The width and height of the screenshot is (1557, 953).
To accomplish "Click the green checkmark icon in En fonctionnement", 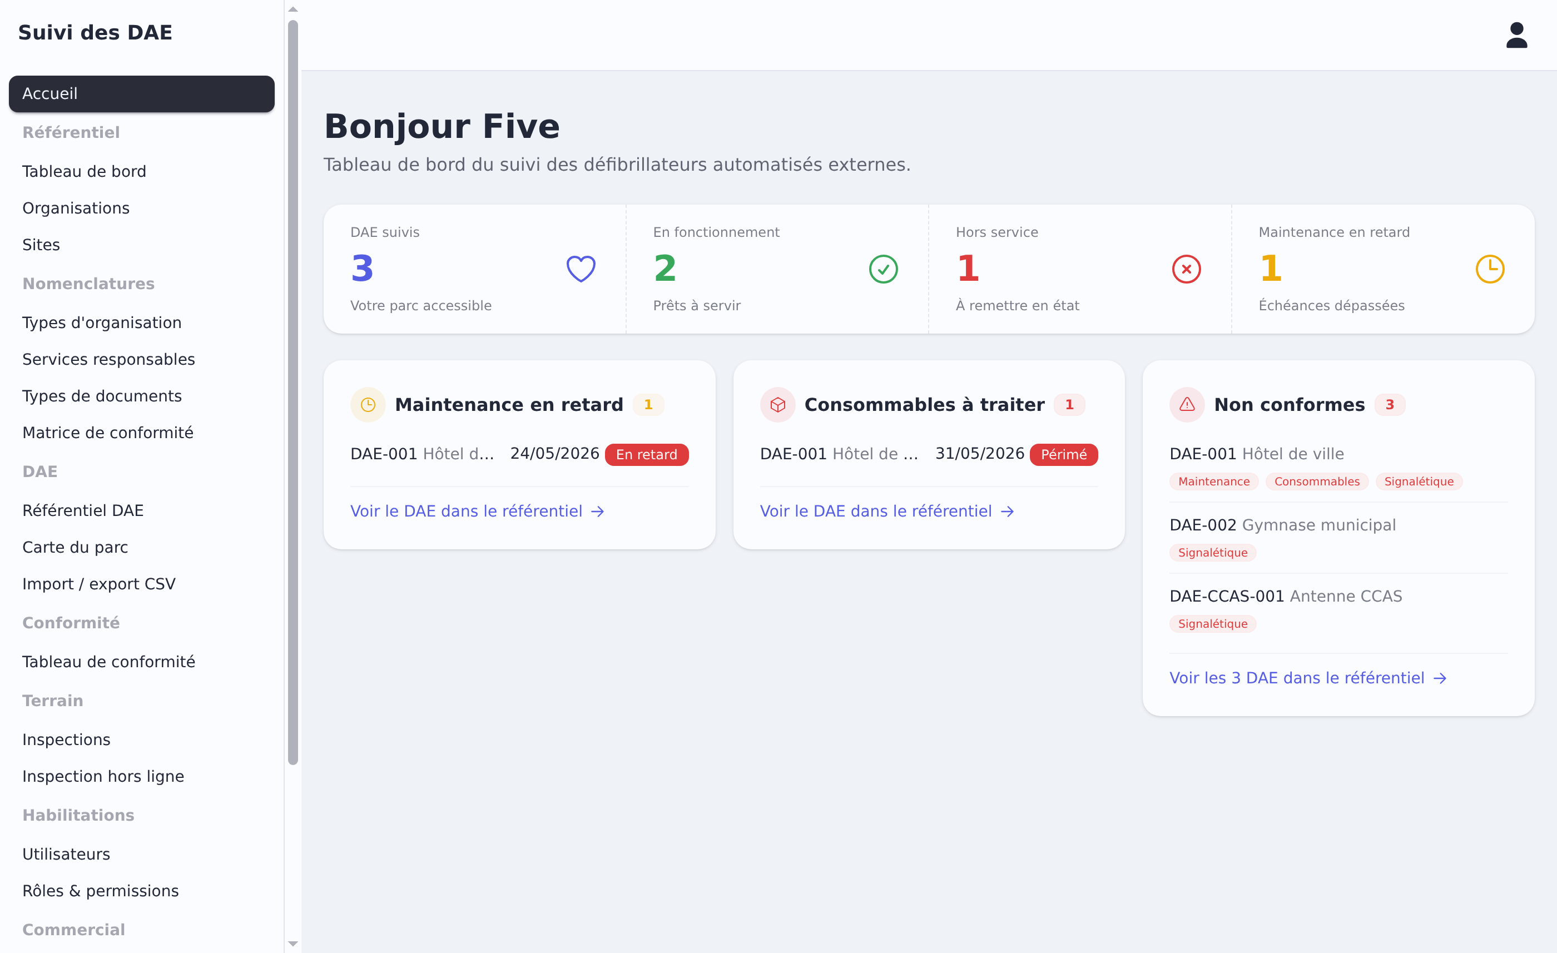I will point(883,269).
